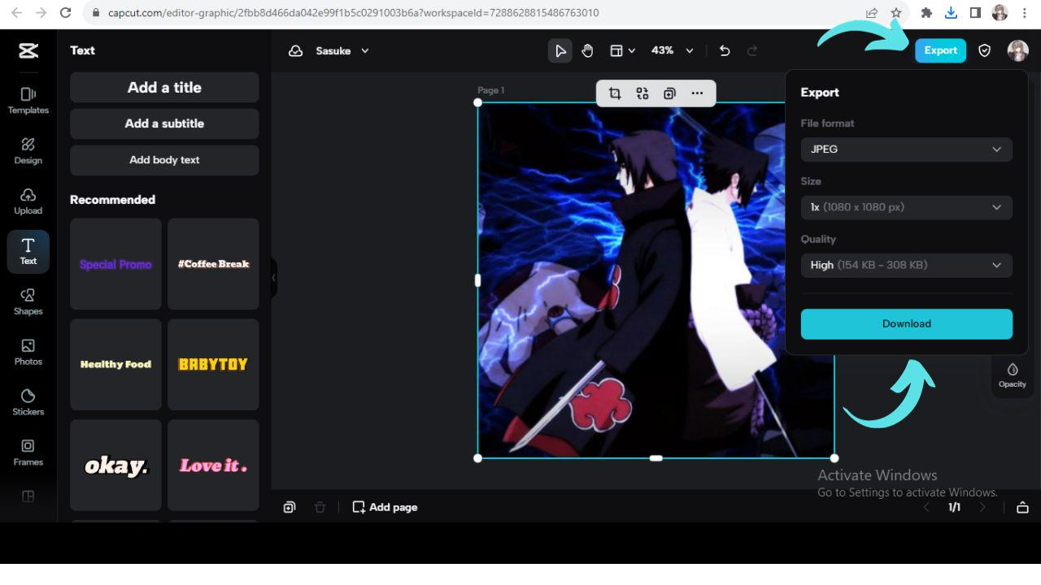The width and height of the screenshot is (1041, 585).
Task: Open the Quality High dropdown
Action: pos(907,265)
